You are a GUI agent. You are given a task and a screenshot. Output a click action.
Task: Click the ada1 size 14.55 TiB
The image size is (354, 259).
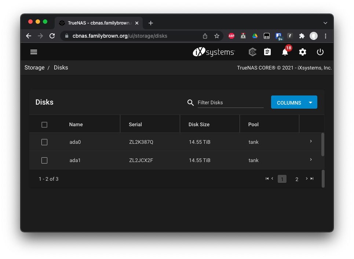(x=200, y=160)
